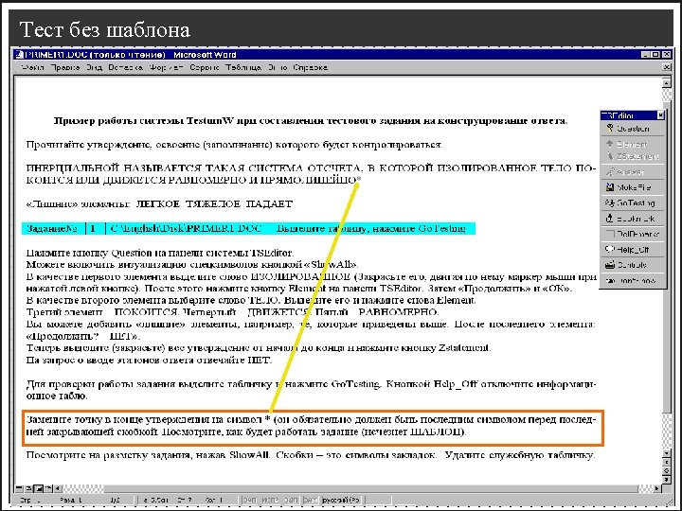Click horizontal scrollbar left arrow
Viewport: 682px width, 511px height.
click(x=58, y=488)
